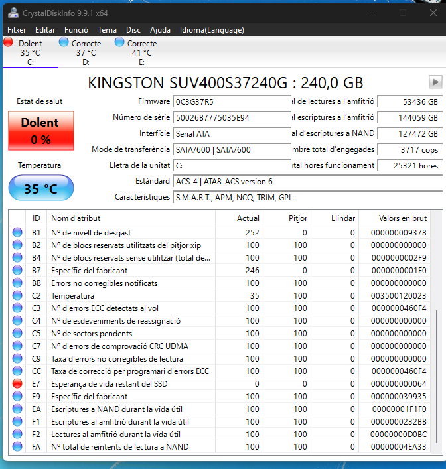Open the Idioma(Language) menu

(212, 30)
